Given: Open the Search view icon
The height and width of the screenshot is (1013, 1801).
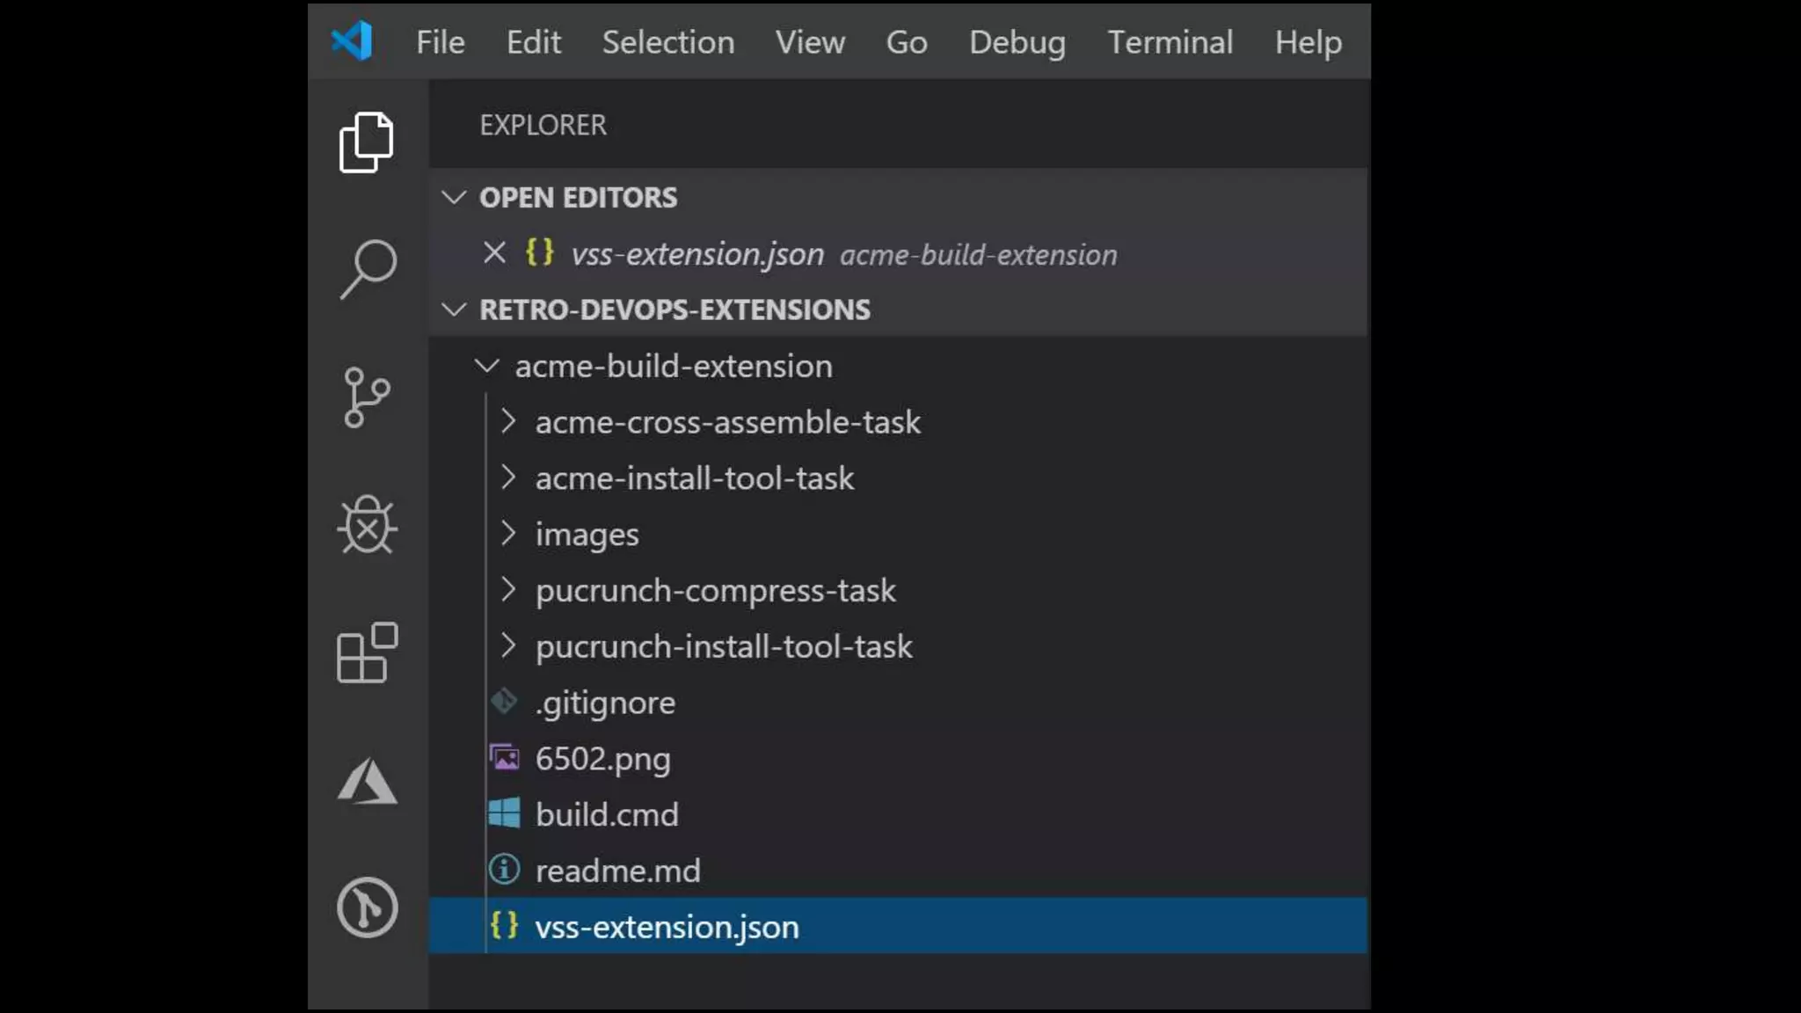Looking at the screenshot, I should (368, 269).
